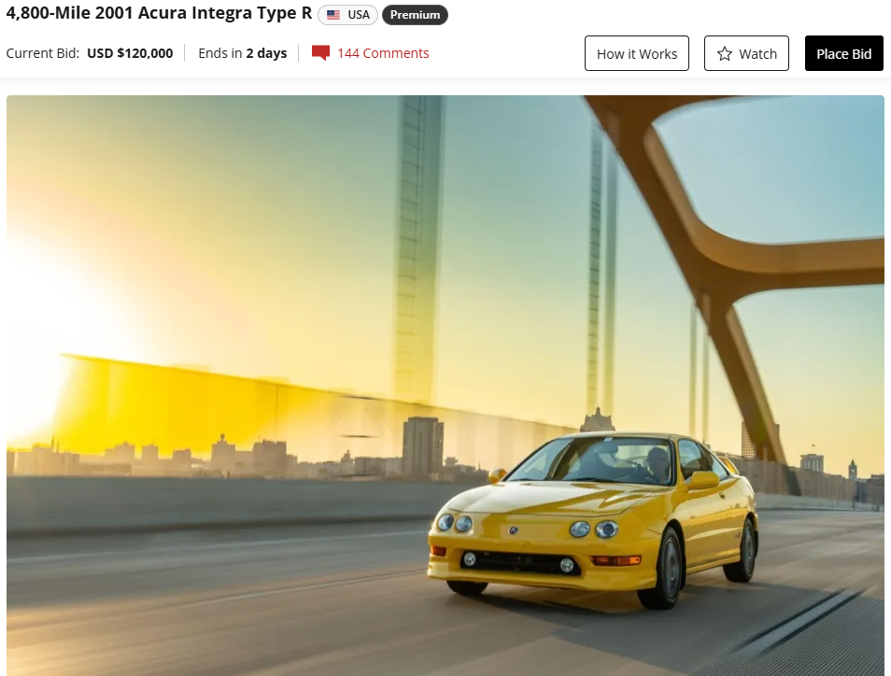Click the Ends in 2 days countdown
The height and width of the screenshot is (676, 891).
point(242,53)
